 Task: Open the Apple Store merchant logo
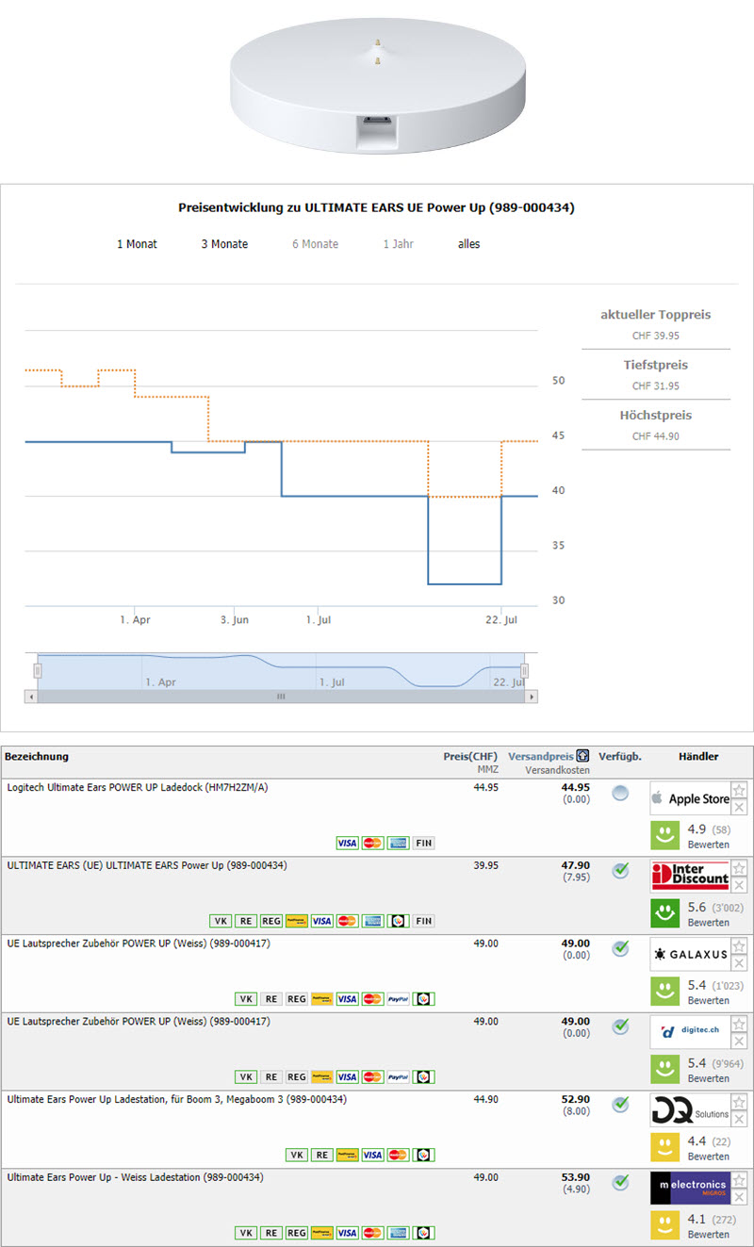[x=690, y=798]
